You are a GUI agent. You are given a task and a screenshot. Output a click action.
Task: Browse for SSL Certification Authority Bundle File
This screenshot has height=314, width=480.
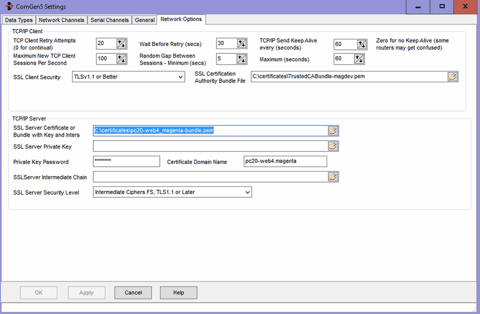tap(453, 77)
